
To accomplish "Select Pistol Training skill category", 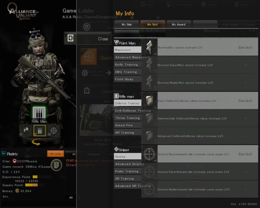I will click(127, 171).
